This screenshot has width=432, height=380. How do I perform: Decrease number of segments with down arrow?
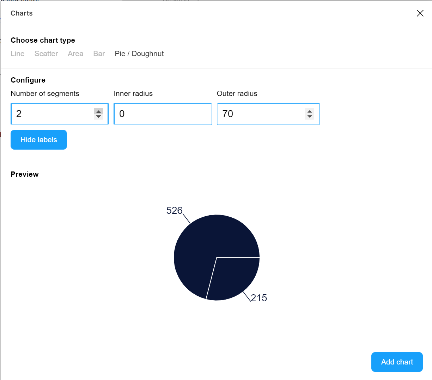[98, 117]
